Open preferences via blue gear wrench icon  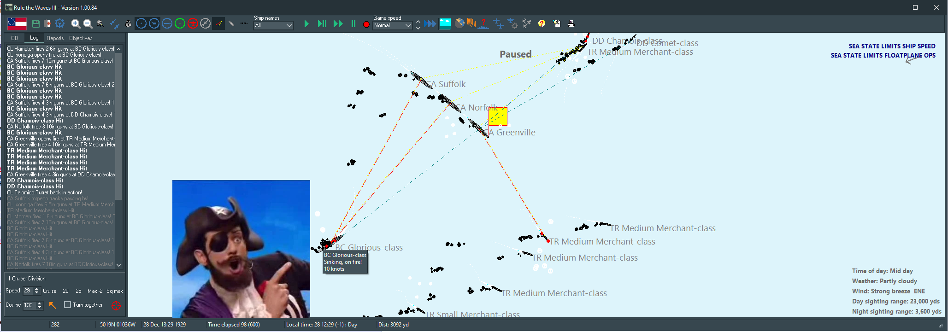(60, 23)
